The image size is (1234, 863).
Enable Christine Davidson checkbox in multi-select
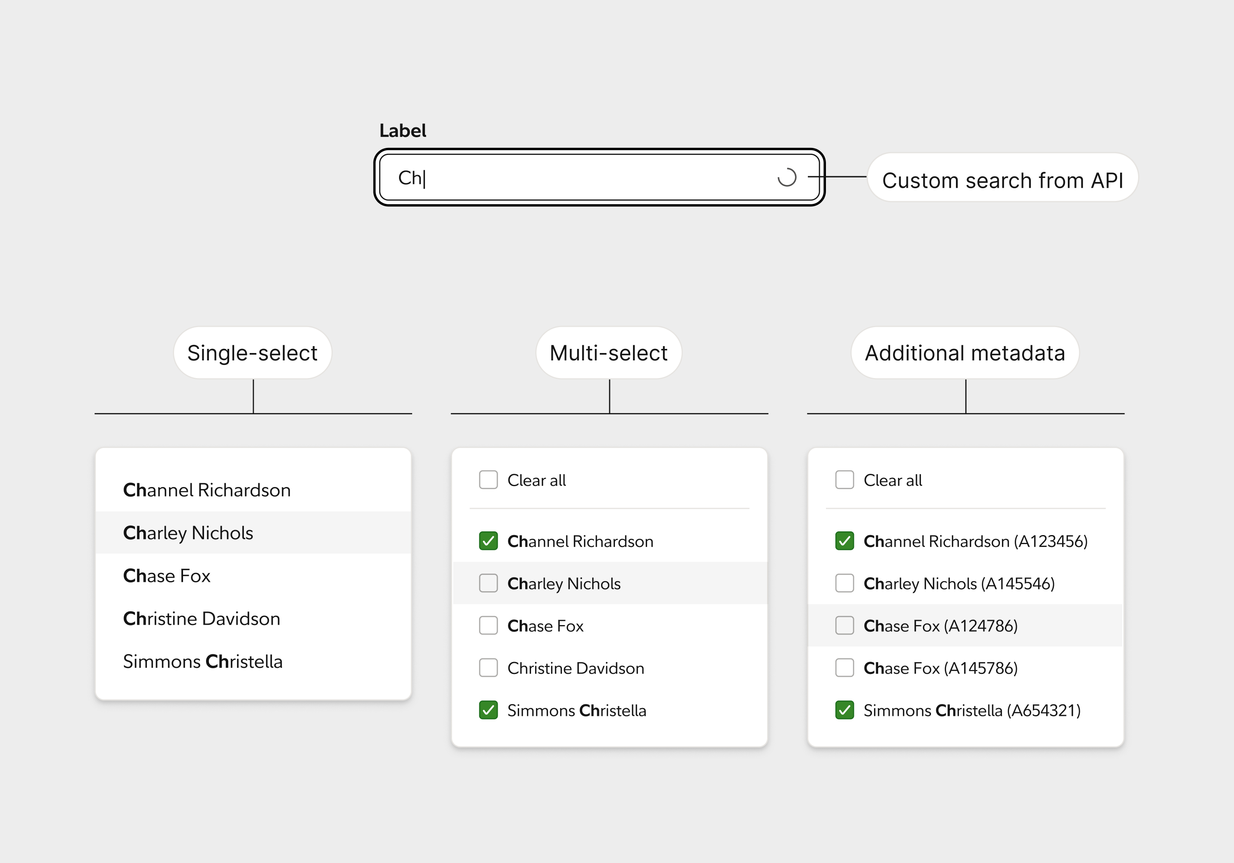coord(488,668)
